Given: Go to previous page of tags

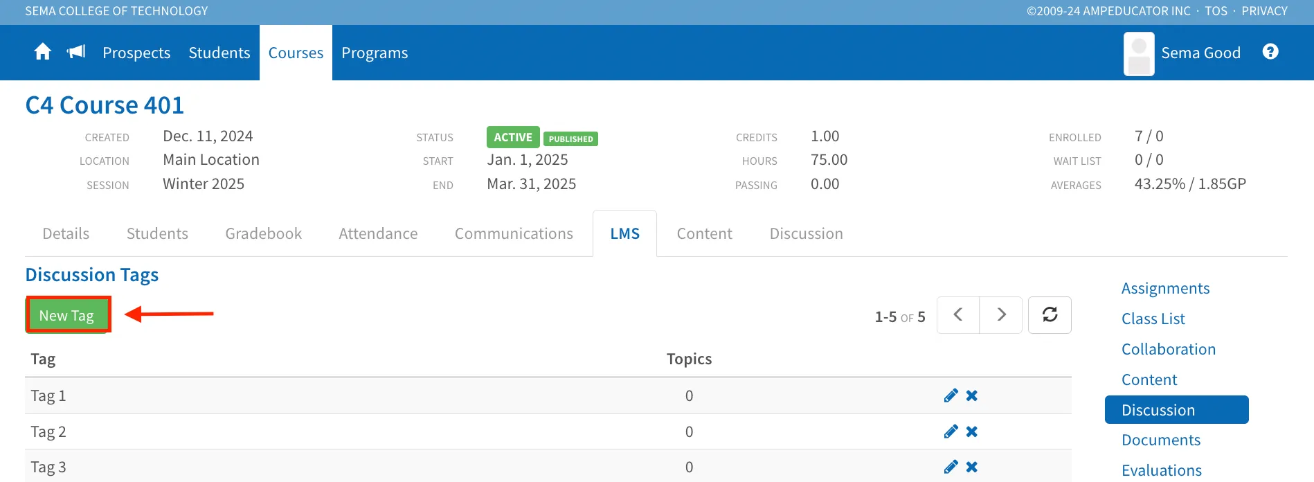Looking at the screenshot, I should [958, 315].
